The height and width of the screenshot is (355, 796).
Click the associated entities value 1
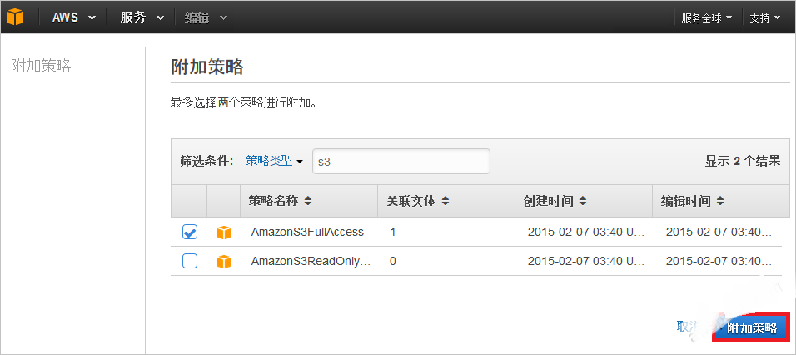click(392, 232)
